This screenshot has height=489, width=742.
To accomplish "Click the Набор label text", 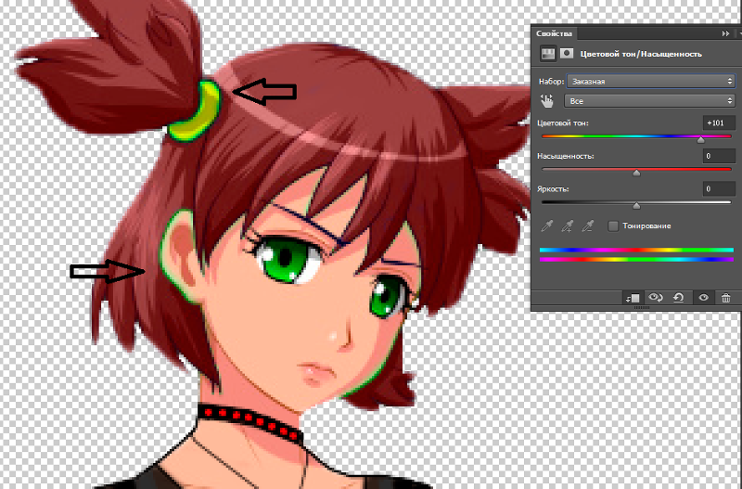I will click(551, 82).
